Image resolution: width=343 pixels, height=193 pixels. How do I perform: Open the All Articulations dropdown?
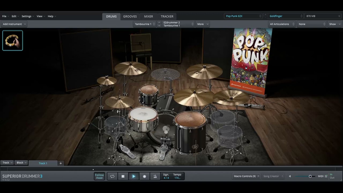tap(282, 24)
